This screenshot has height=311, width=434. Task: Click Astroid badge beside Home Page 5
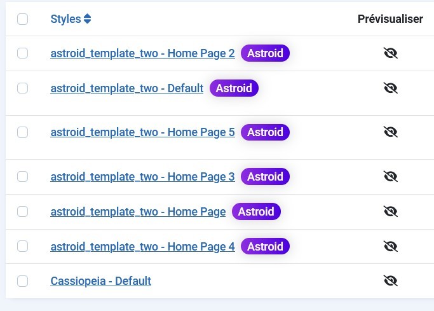coord(265,132)
